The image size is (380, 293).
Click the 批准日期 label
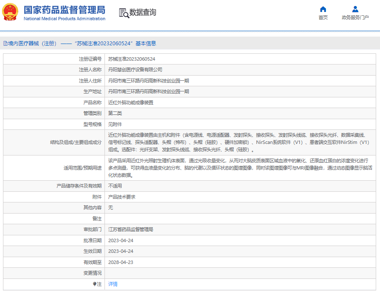[x=92, y=240]
